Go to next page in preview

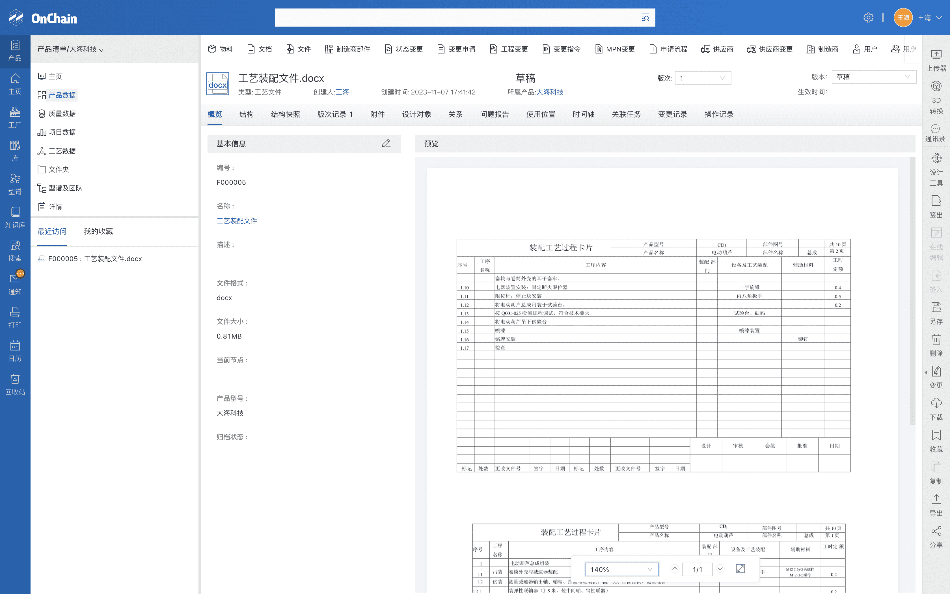point(720,569)
